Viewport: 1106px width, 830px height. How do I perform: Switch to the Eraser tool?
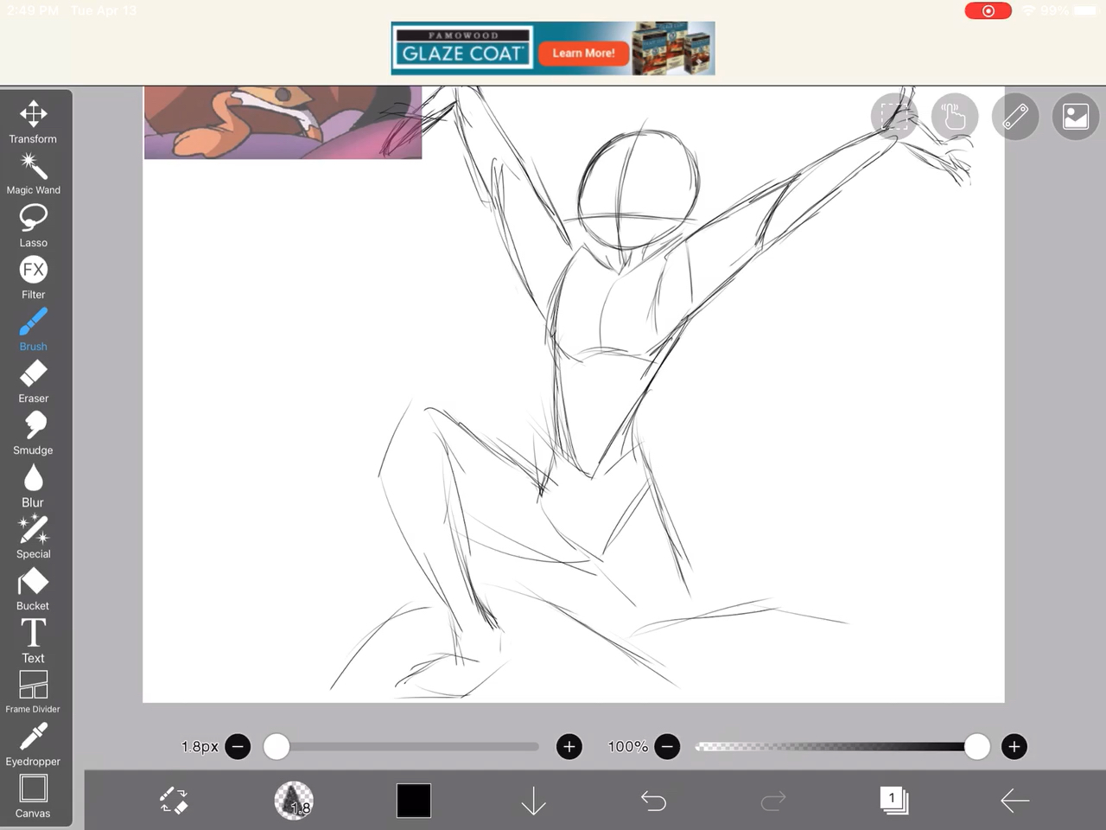click(x=33, y=381)
